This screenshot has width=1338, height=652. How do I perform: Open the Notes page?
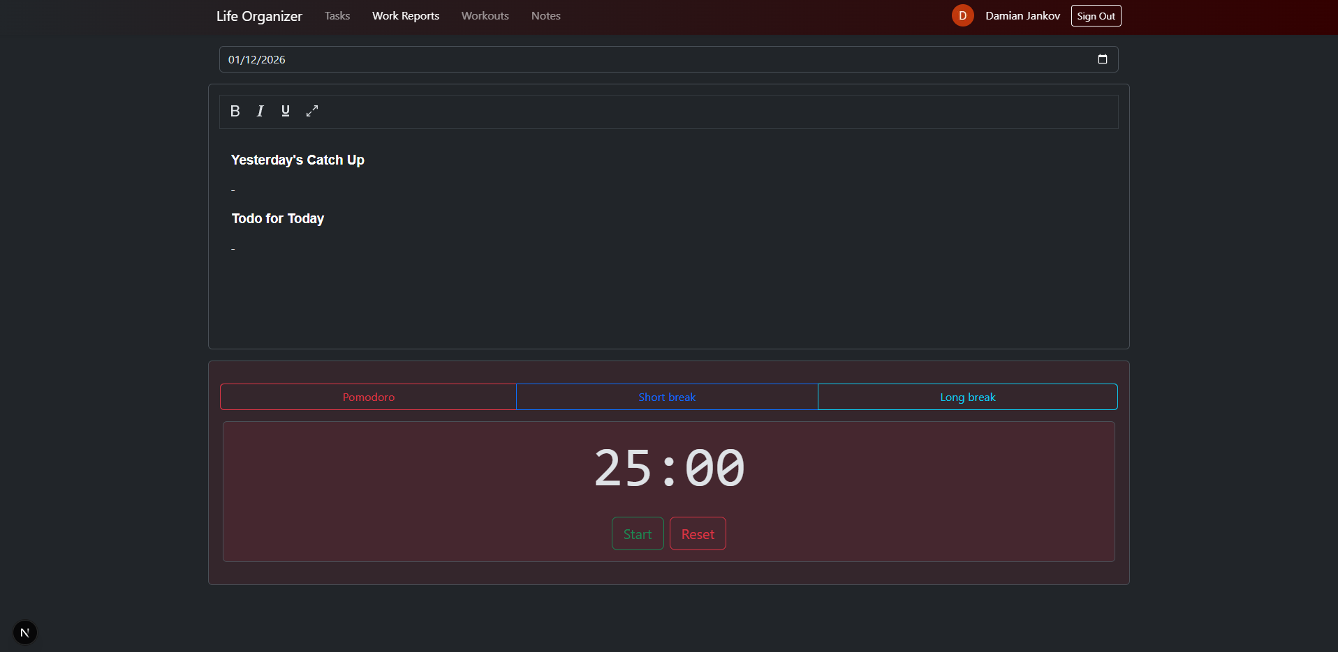coord(545,15)
